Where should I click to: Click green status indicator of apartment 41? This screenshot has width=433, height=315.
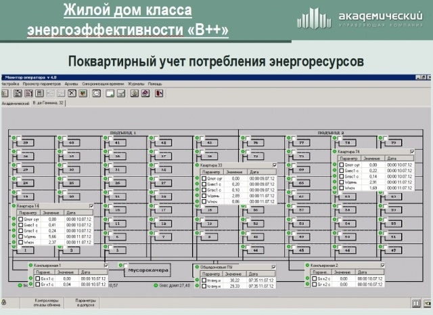(x=106, y=138)
